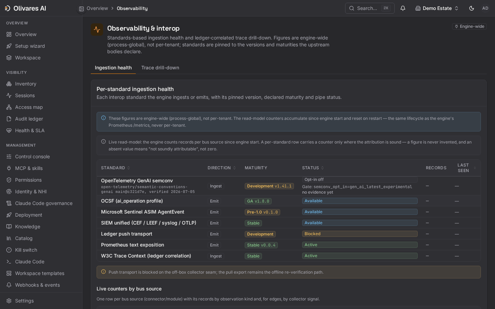Click the Webhooks & events bell icon
Image resolution: width=495 pixels, height=309 pixels.
click(x=9, y=285)
